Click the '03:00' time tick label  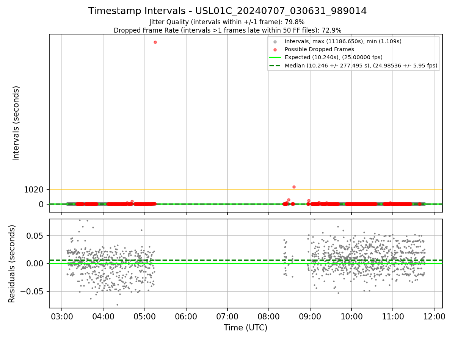62,316
